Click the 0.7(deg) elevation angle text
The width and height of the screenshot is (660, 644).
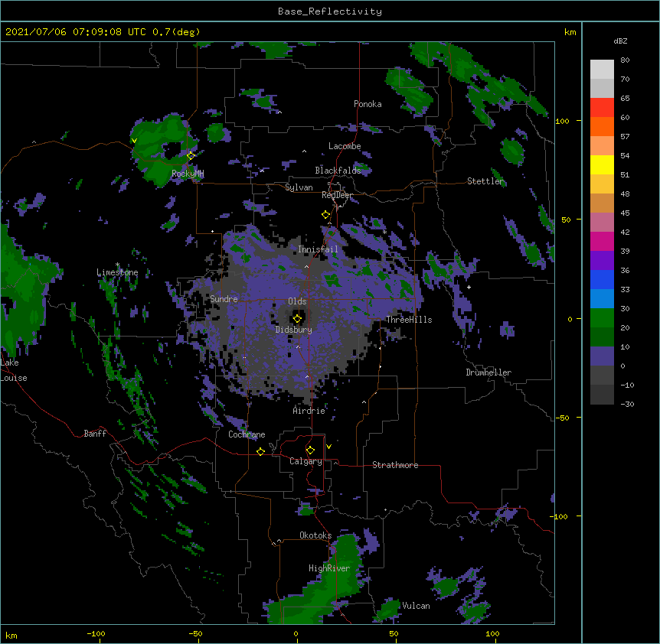[x=176, y=32]
